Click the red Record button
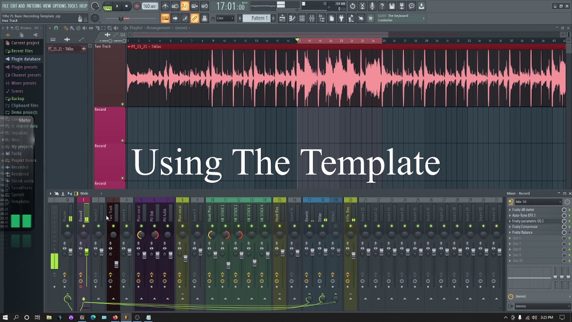572x322 pixels. coord(137,6)
